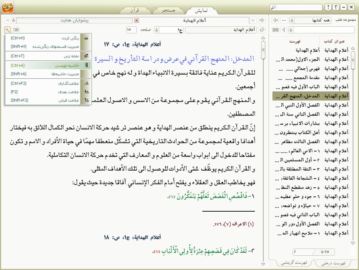
Task: Click the ellipsis (…) button beside 'همه کتابها'
Action: click(x=284, y=20)
